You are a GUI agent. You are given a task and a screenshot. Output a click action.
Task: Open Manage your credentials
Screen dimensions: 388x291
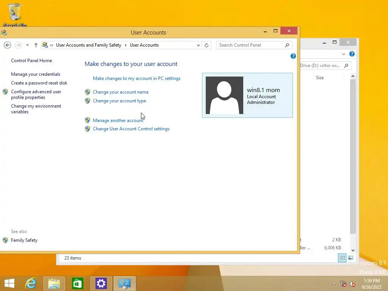(36, 74)
